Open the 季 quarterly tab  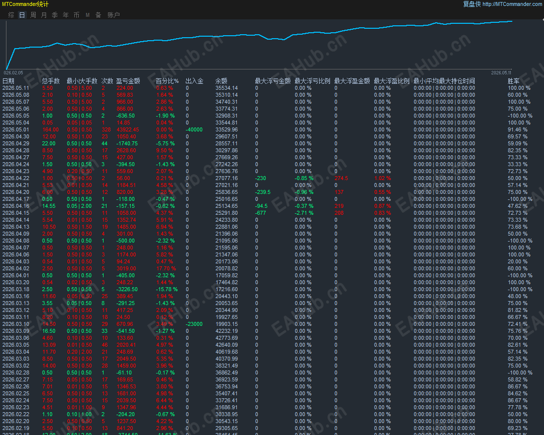55,15
